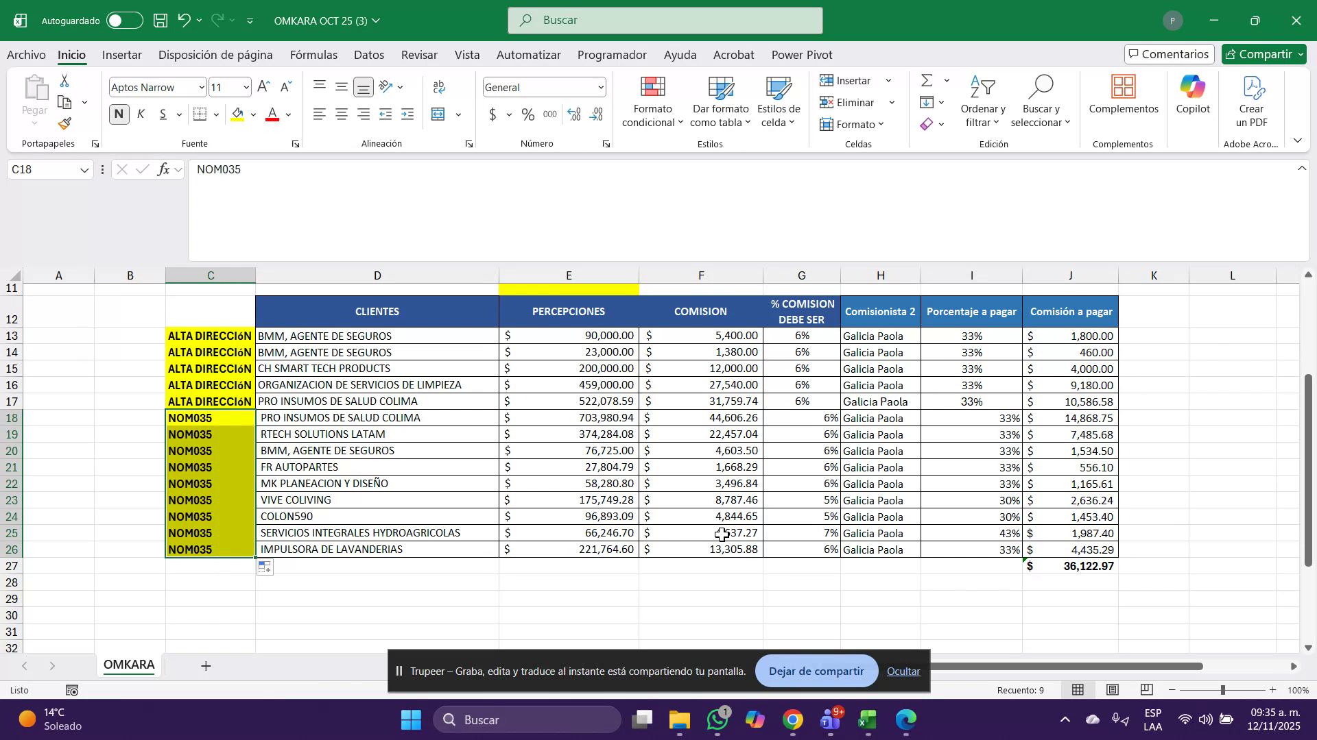Toggle bold with the Negrita button

[x=119, y=114]
